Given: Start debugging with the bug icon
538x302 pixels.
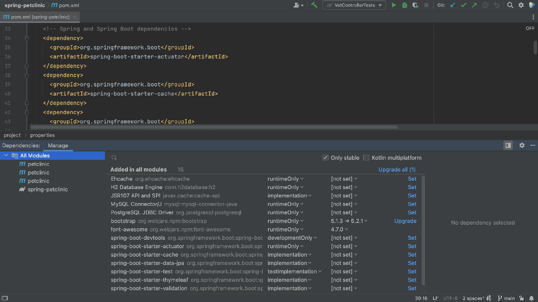Looking at the screenshot, I should coord(405,5).
